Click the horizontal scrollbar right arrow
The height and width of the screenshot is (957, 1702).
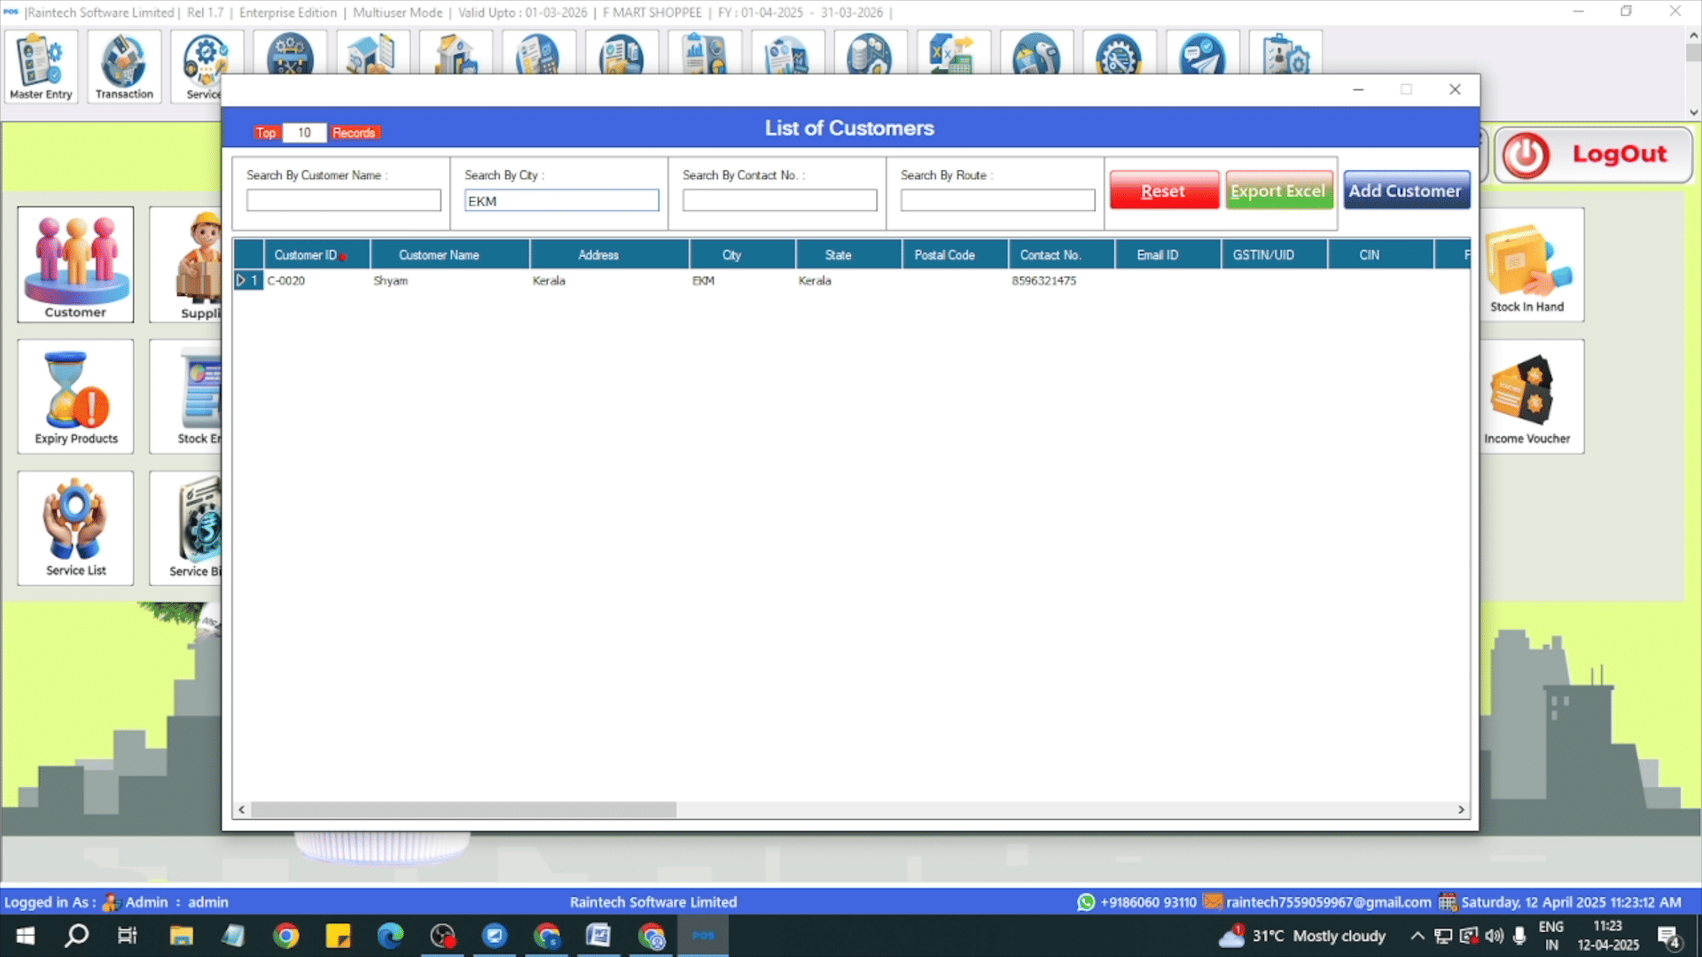pyautogui.click(x=1461, y=810)
